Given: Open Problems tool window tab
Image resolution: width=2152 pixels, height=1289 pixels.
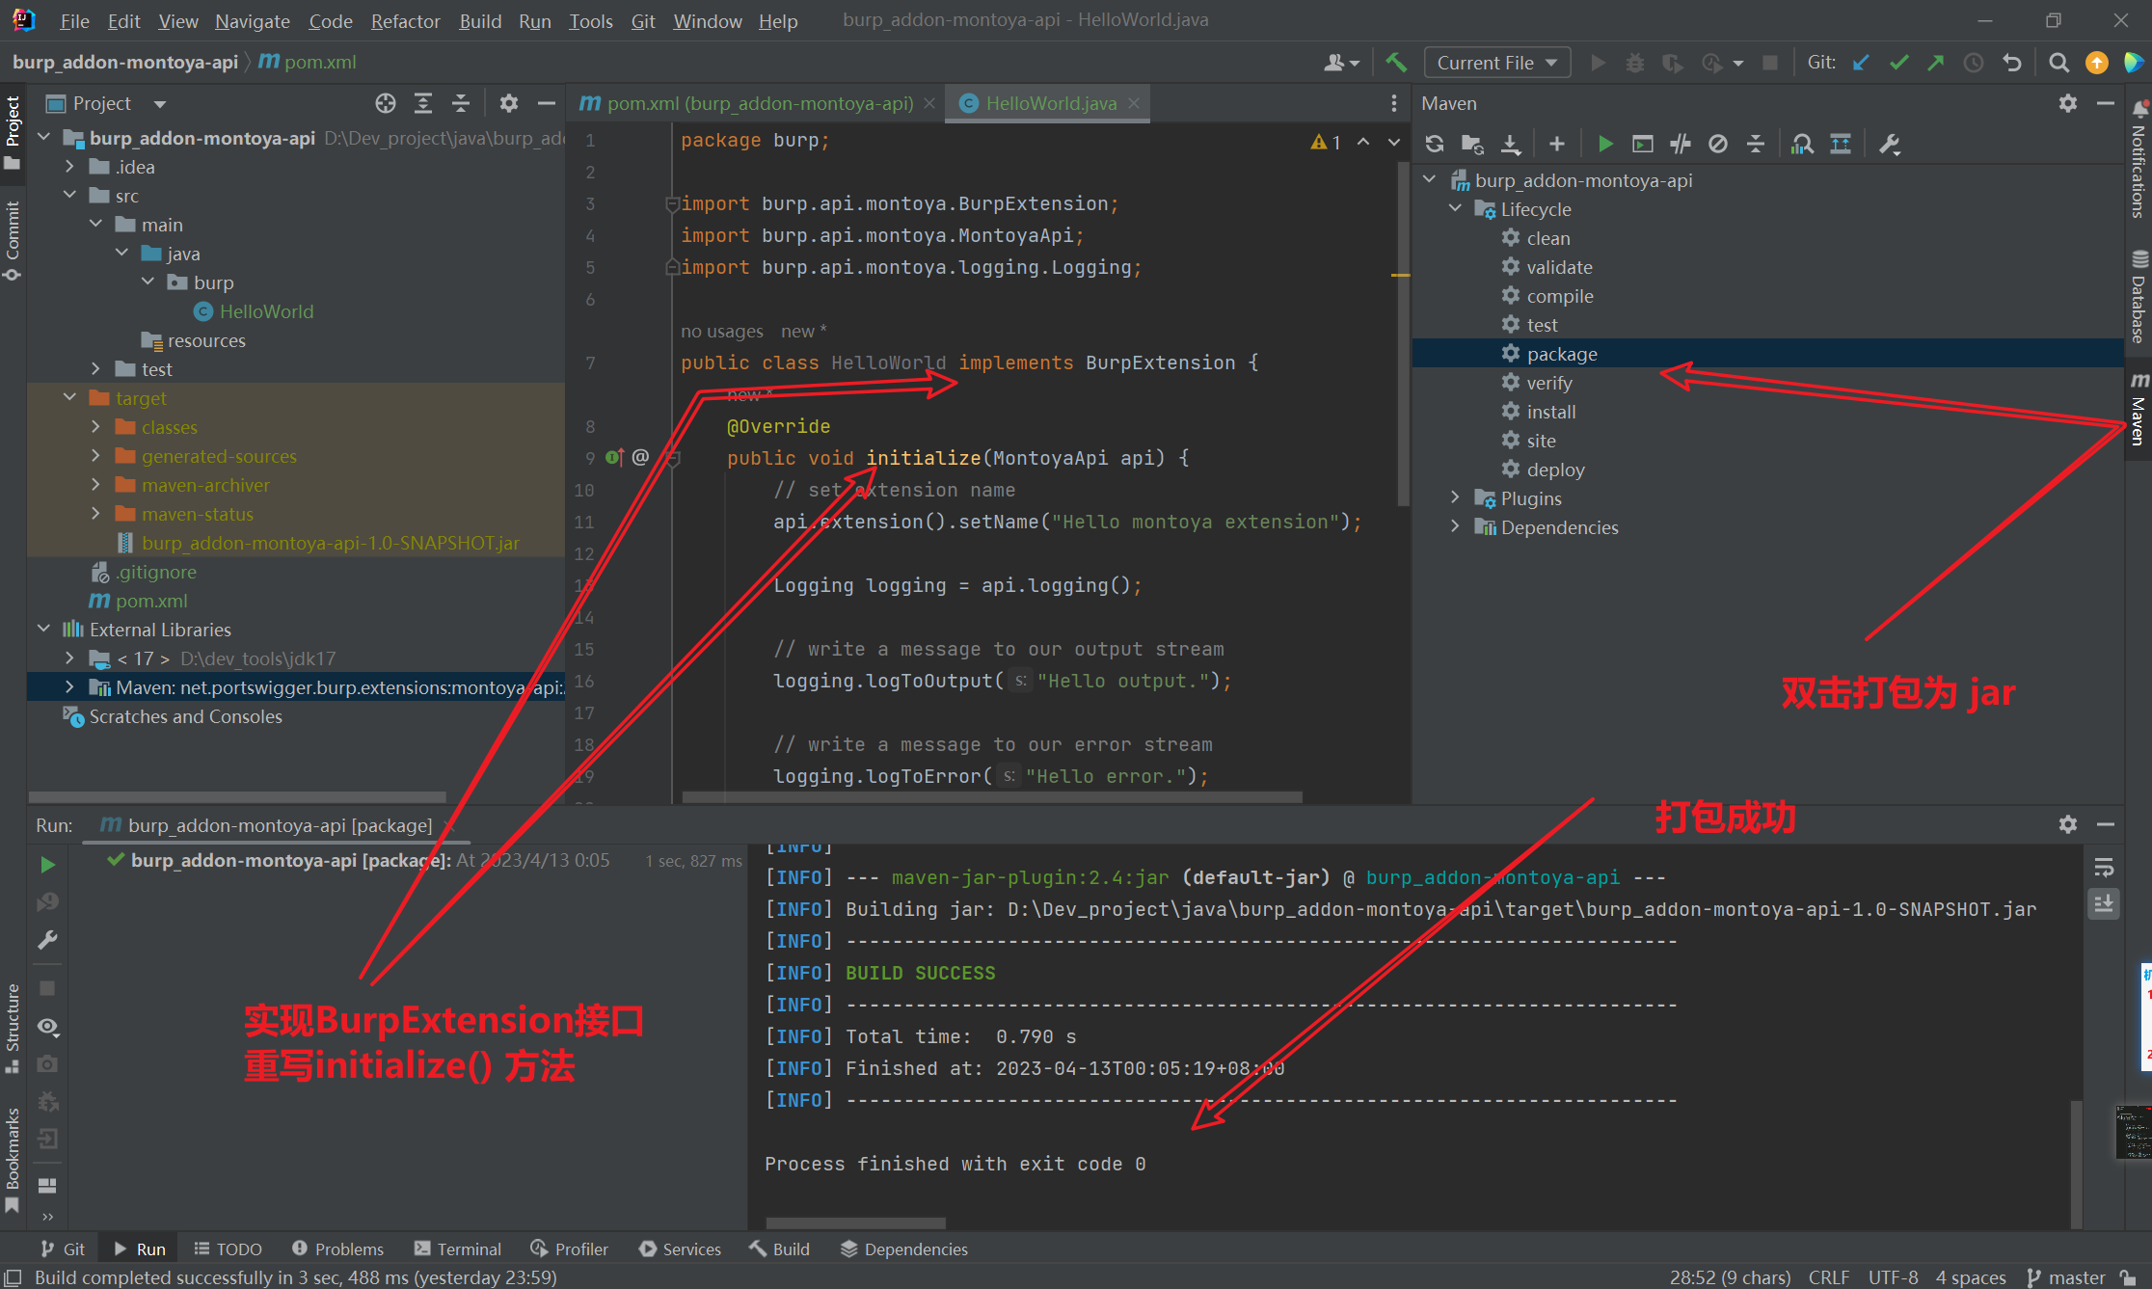Looking at the screenshot, I should (x=337, y=1249).
